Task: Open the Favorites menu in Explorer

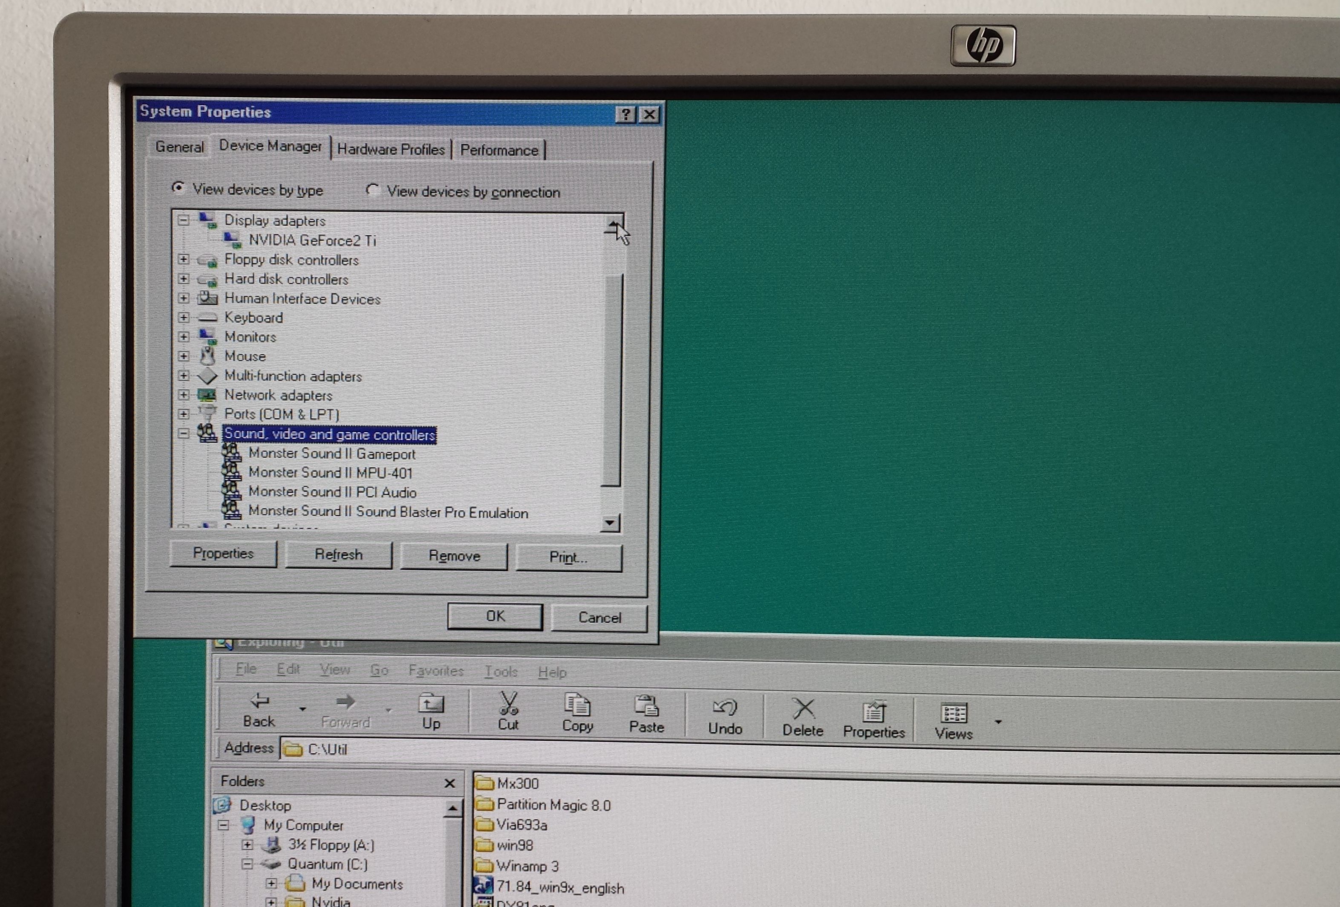Action: (436, 670)
